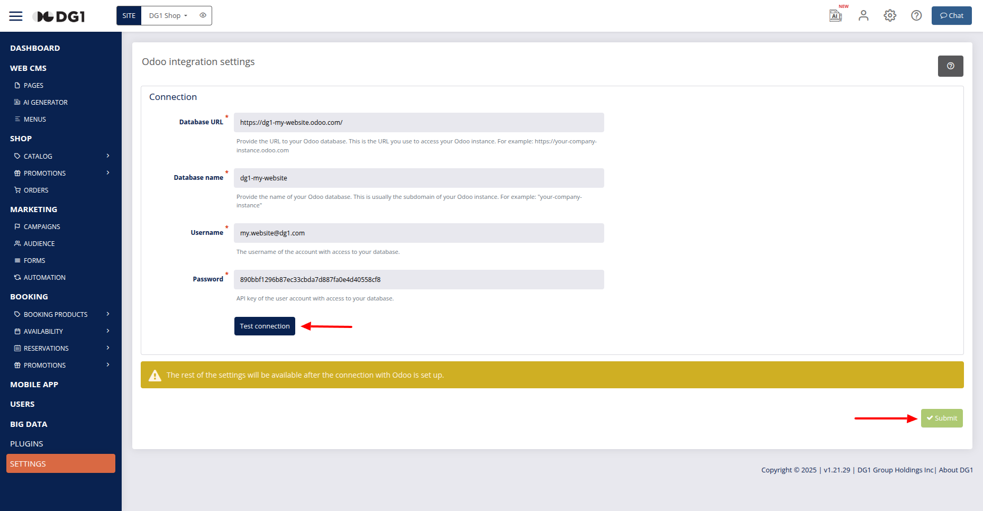The image size is (983, 511).
Task: Open MENUS in the sidebar
Action: (x=35, y=119)
